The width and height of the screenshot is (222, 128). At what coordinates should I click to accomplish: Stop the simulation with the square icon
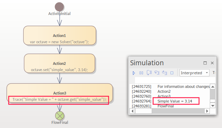172,73
